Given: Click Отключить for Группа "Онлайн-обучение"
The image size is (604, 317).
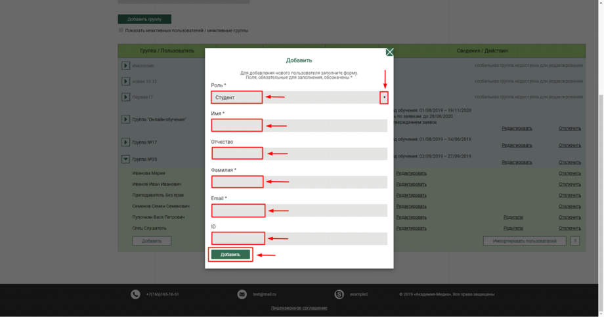Looking at the screenshot, I should point(570,128).
